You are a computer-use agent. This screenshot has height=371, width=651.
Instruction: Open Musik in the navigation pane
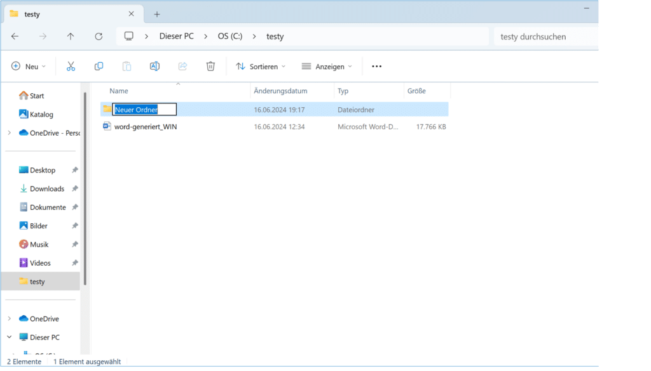pos(34,244)
